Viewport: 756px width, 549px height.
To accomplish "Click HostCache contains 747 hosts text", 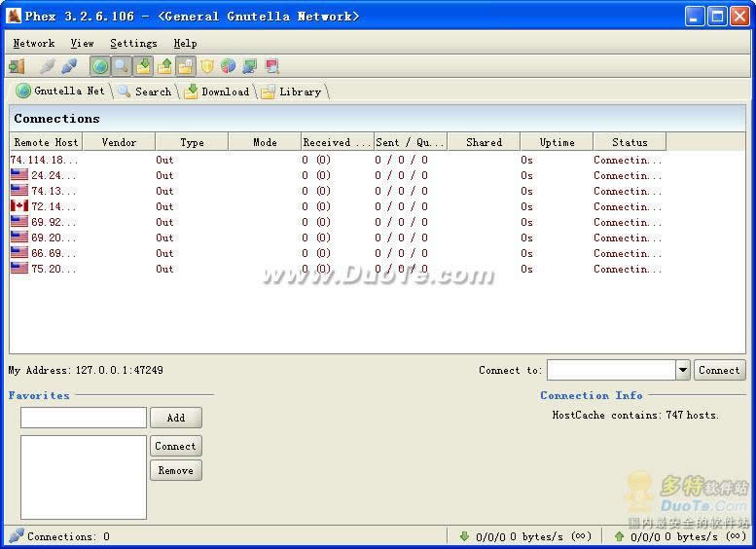I will pos(635,415).
